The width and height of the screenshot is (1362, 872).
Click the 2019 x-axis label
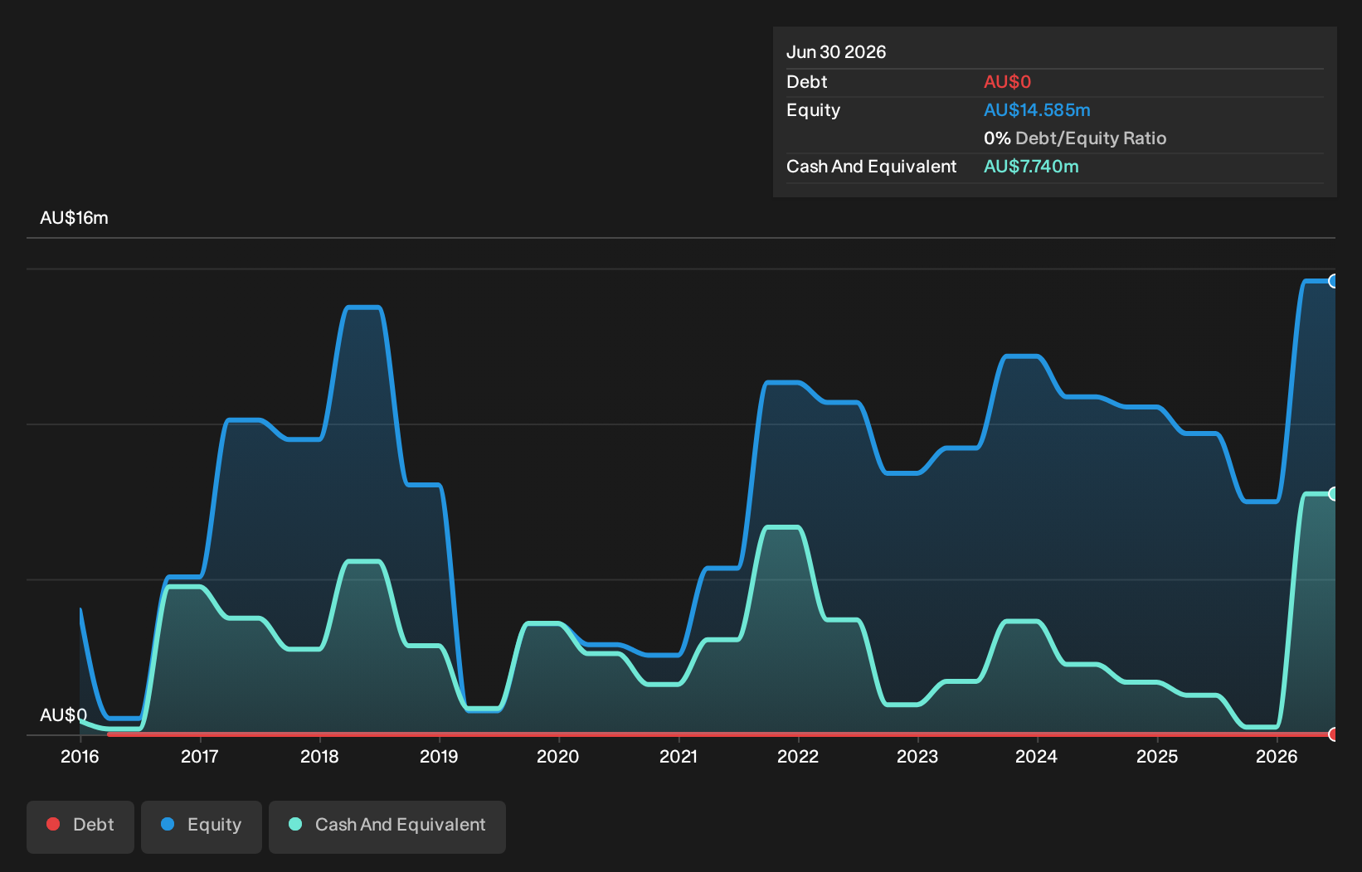point(439,756)
